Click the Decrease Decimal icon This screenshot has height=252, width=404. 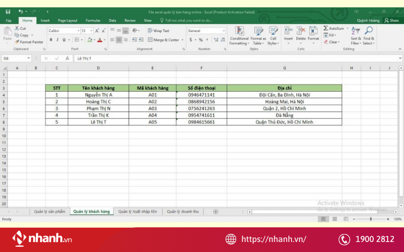(x=223, y=40)
